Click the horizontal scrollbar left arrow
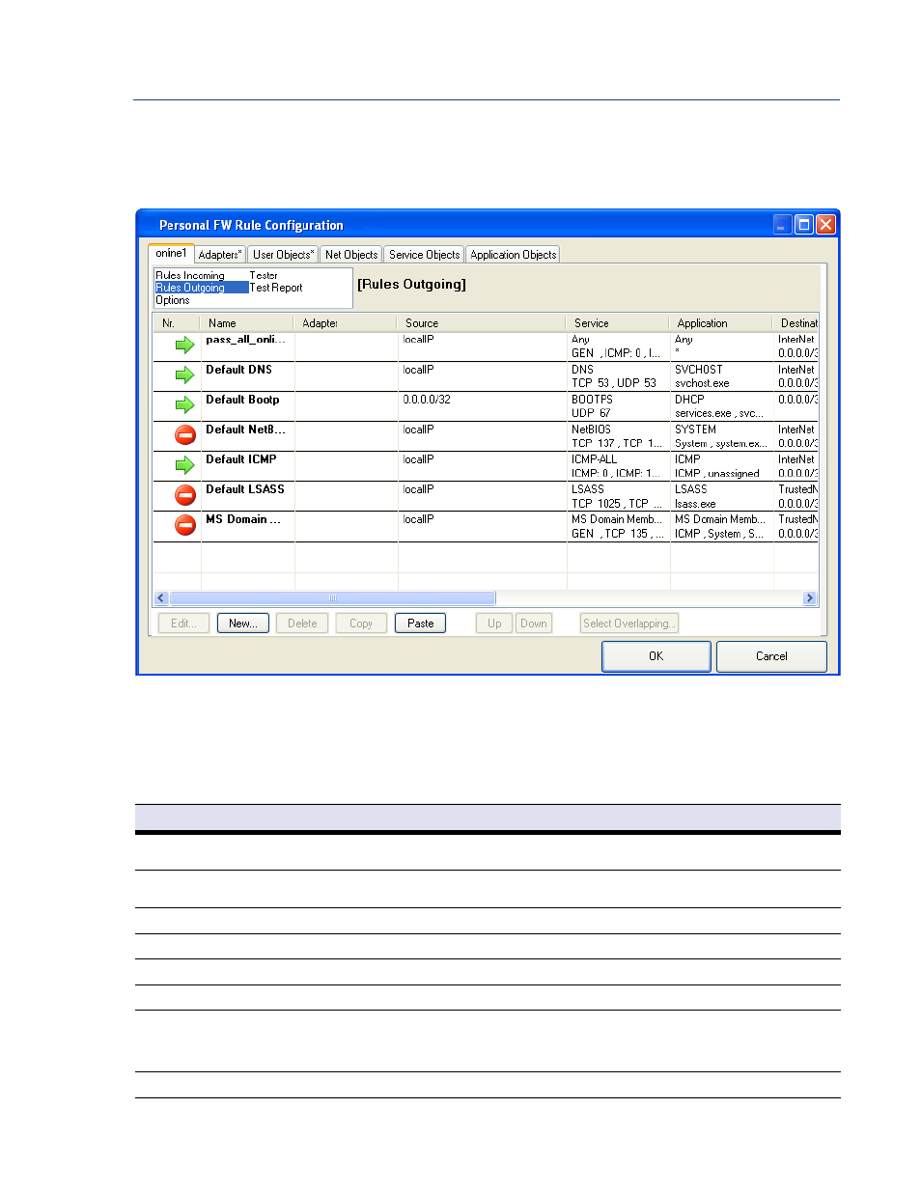 click(x=161, y=598)
